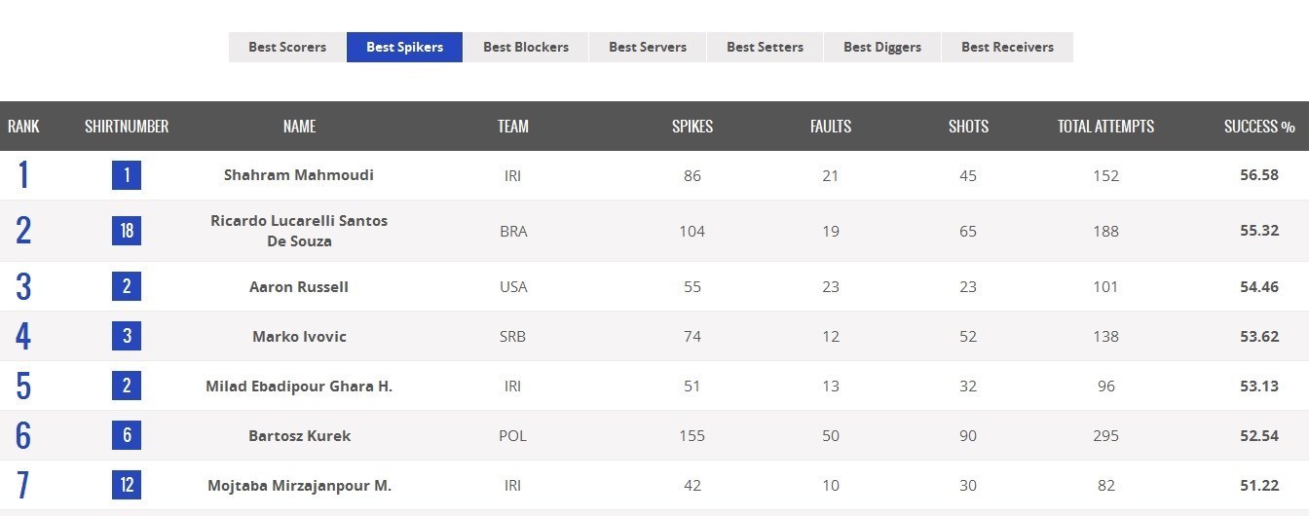Click Bartosz Kurek's shirt number 6 badge
Screen dimensions: 1309x516
pos(127,435)
